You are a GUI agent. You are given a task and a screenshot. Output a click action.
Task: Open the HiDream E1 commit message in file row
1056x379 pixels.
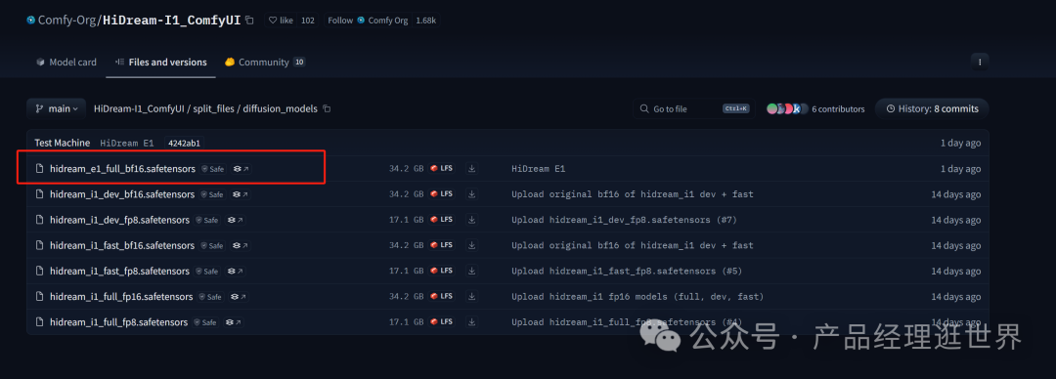(x=538, y=169)
